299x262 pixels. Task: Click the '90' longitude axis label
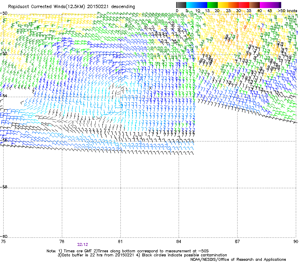click(x=296, y=241)
